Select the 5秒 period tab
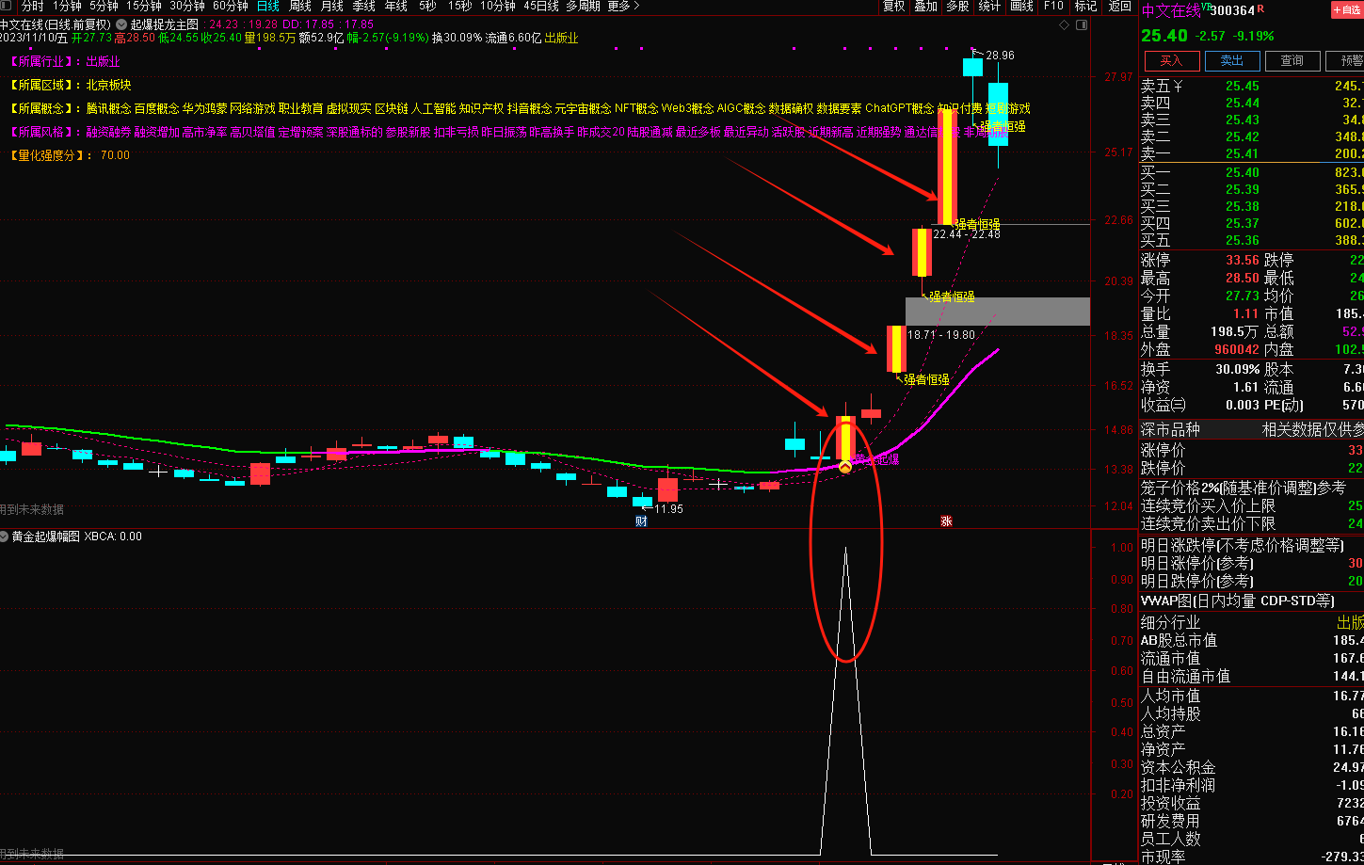This screenshot has height=865, width=1364. pyautogui.click(x=428, y=6)
